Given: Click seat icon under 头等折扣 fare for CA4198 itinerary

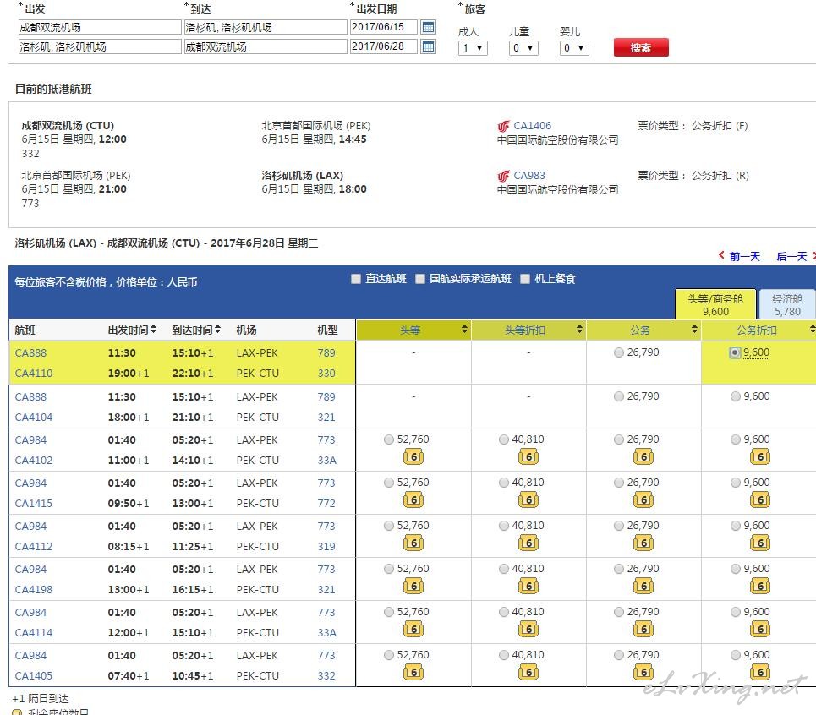Looking at the screenshot, I should [528, 587].
